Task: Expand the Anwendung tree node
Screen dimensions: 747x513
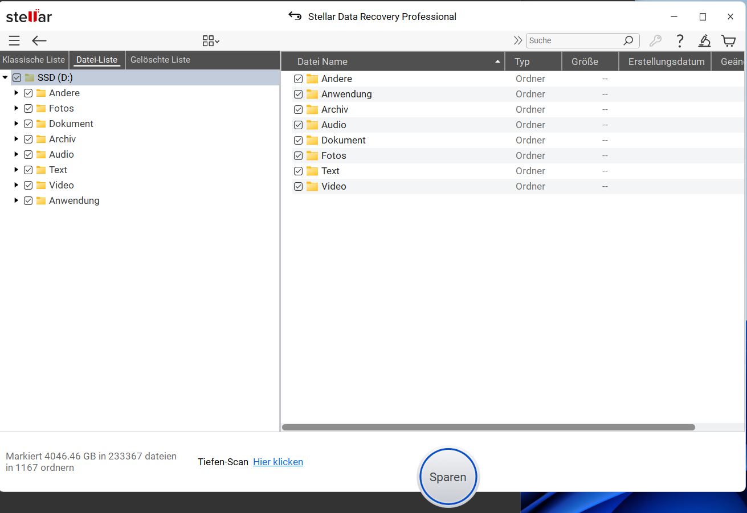Action: (17, 200)
